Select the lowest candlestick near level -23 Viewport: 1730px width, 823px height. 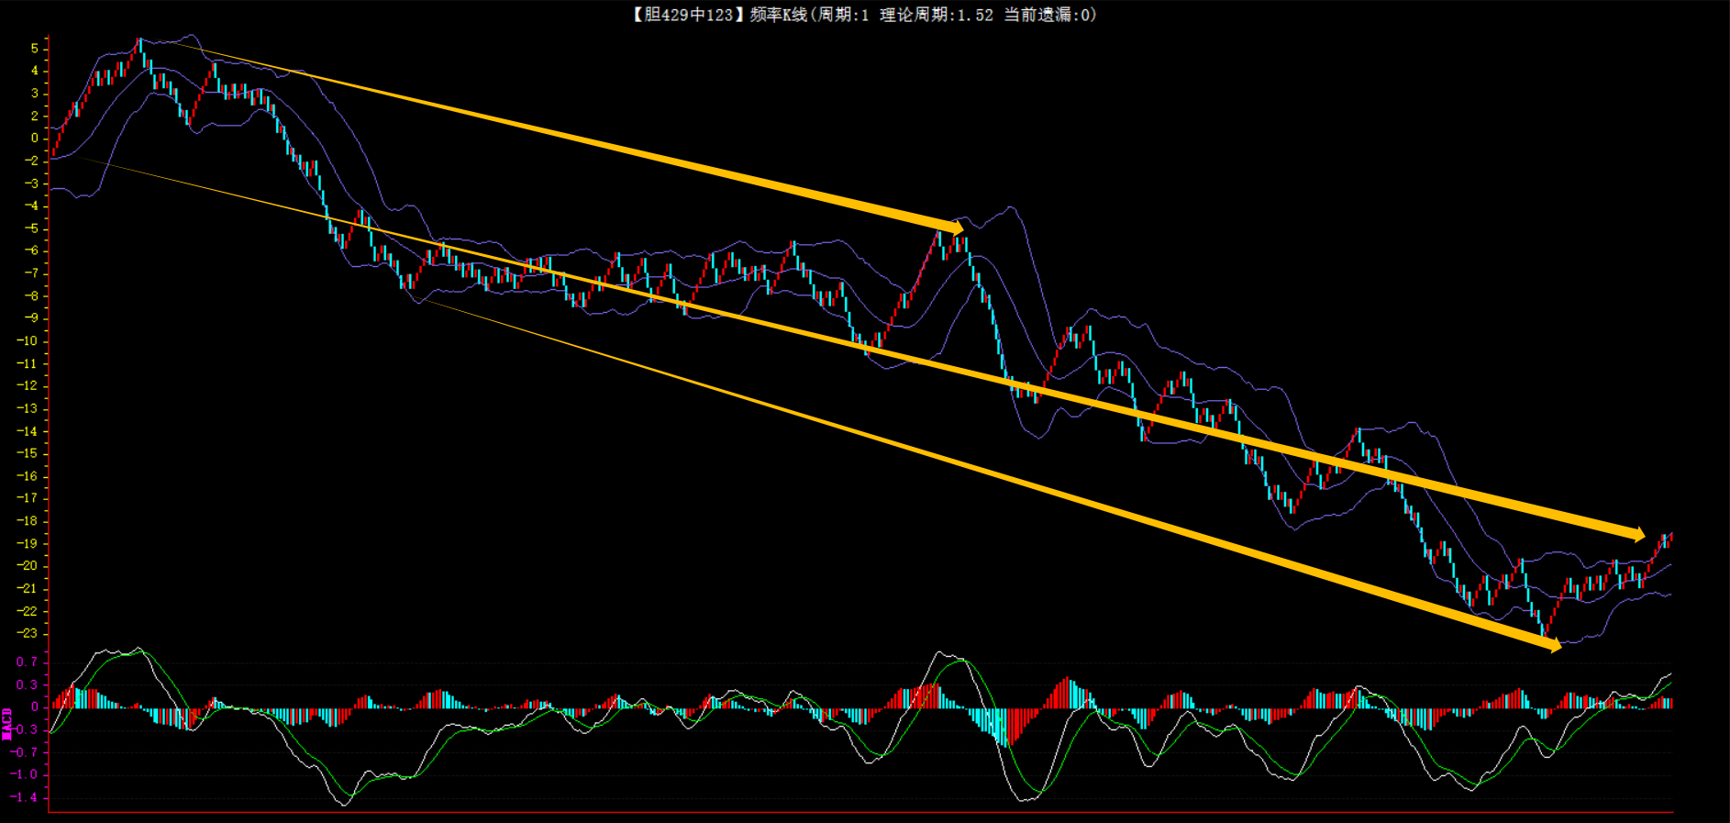1545,628
